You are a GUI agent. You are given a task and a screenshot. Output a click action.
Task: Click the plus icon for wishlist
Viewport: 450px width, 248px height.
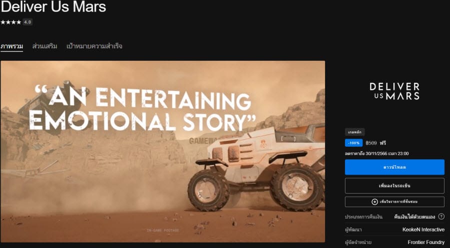[374, 202]
